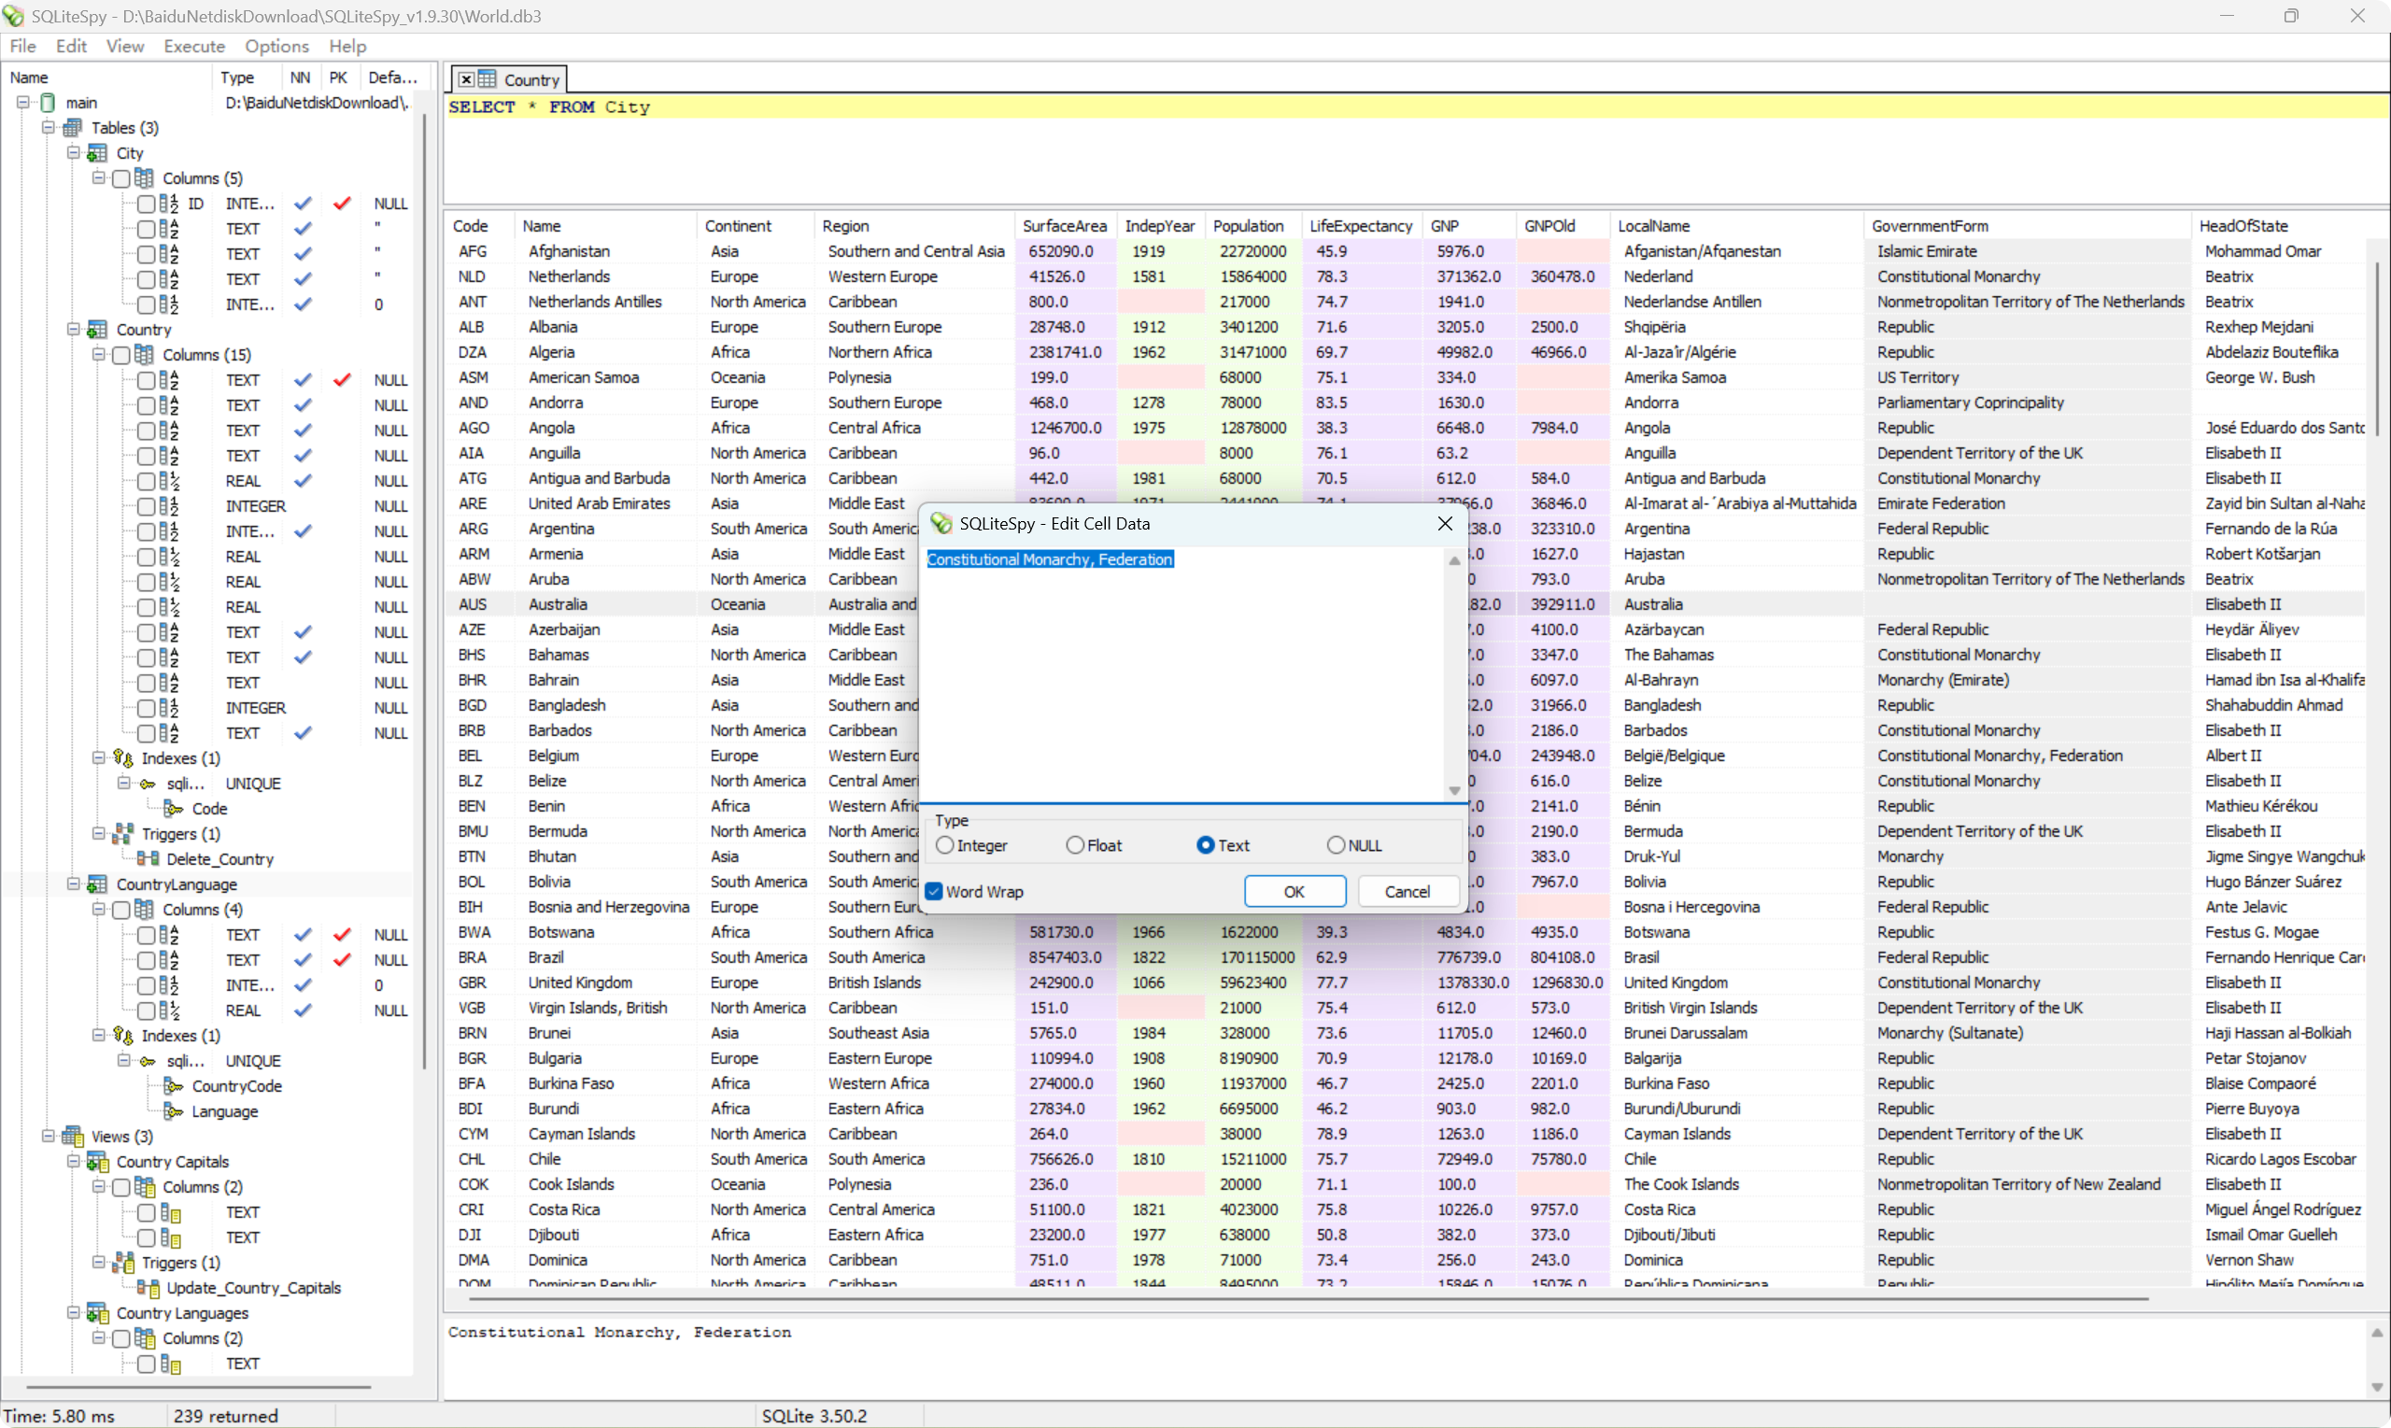
Task: Click the Country Capitals view icon
Action: 97,1162
